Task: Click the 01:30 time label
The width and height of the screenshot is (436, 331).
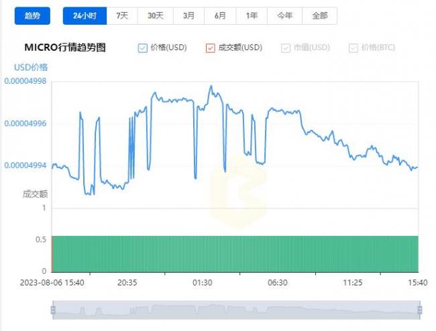Action: pyautogui.click(x=203, y=283)
